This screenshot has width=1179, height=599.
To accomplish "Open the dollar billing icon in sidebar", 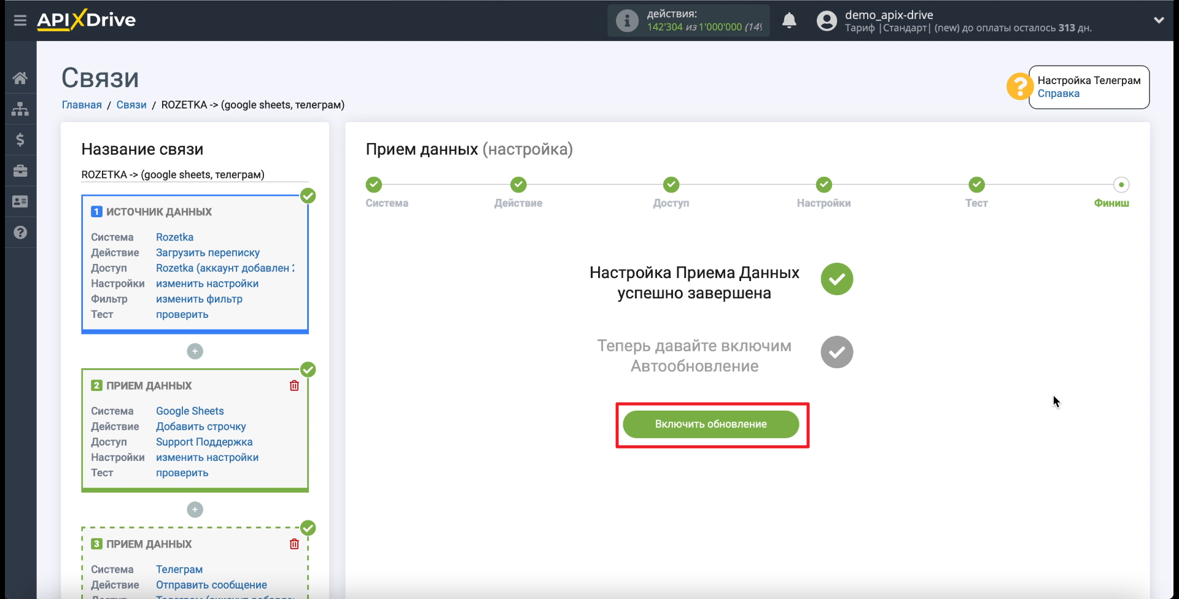I will (20, 140).
